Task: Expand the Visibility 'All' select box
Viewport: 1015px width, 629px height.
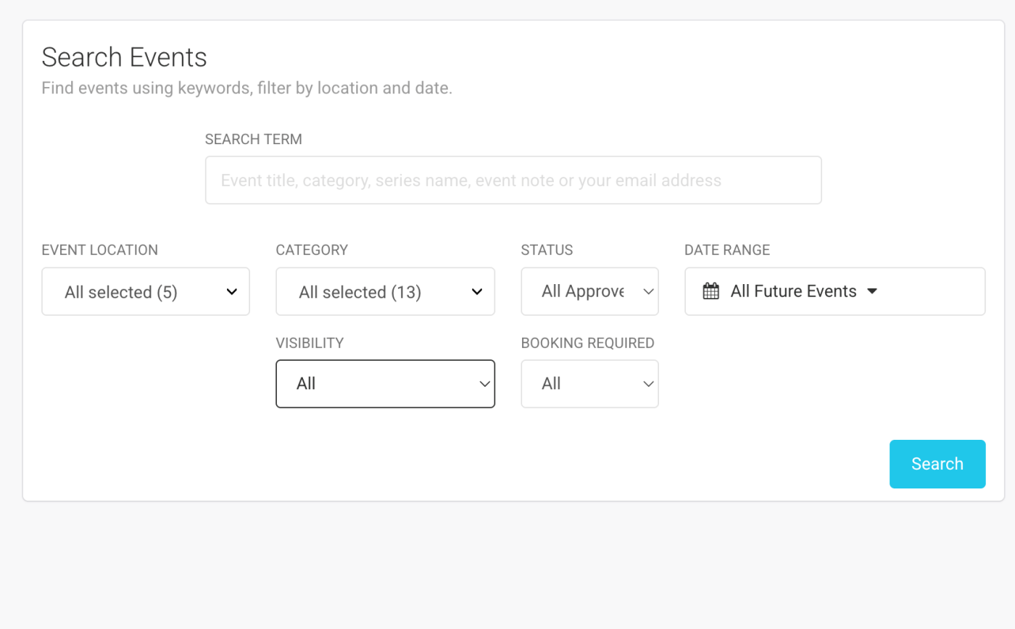Action: pyautogui.click(x=385, y=384)
